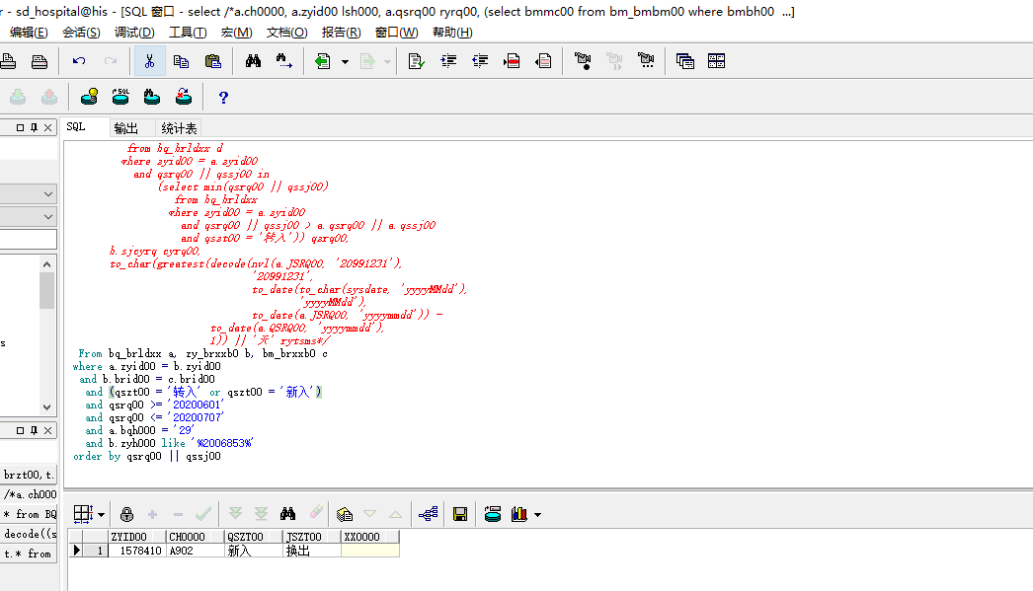Click the 'brzt00, t.' history entry
The height and width of the screenshot is (591, 1033).
[x=28, y=475]
